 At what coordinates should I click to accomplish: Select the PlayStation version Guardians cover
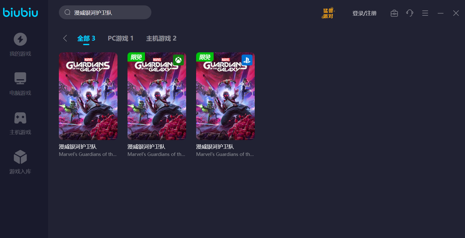(x=225, y=96)
